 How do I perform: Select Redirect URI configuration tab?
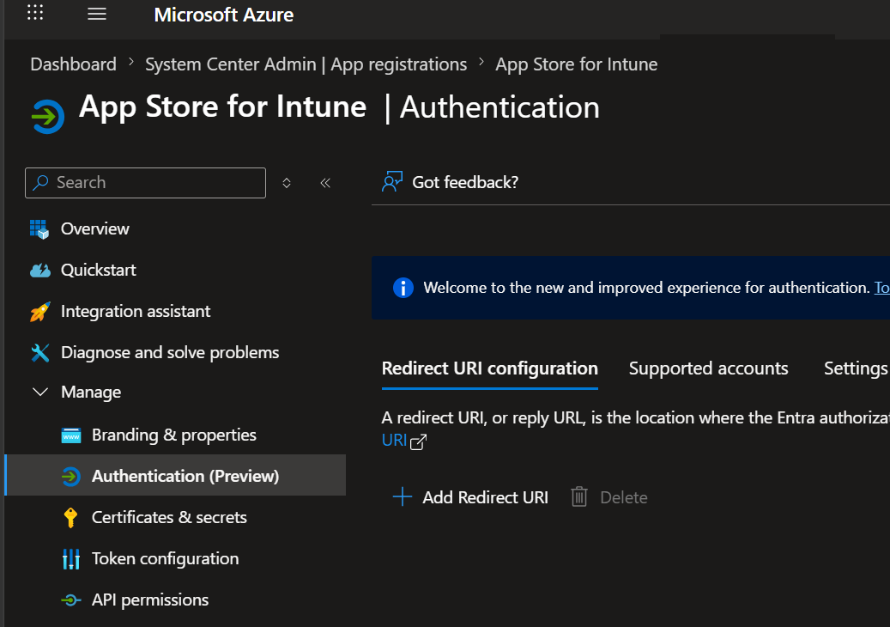point(490,368)
